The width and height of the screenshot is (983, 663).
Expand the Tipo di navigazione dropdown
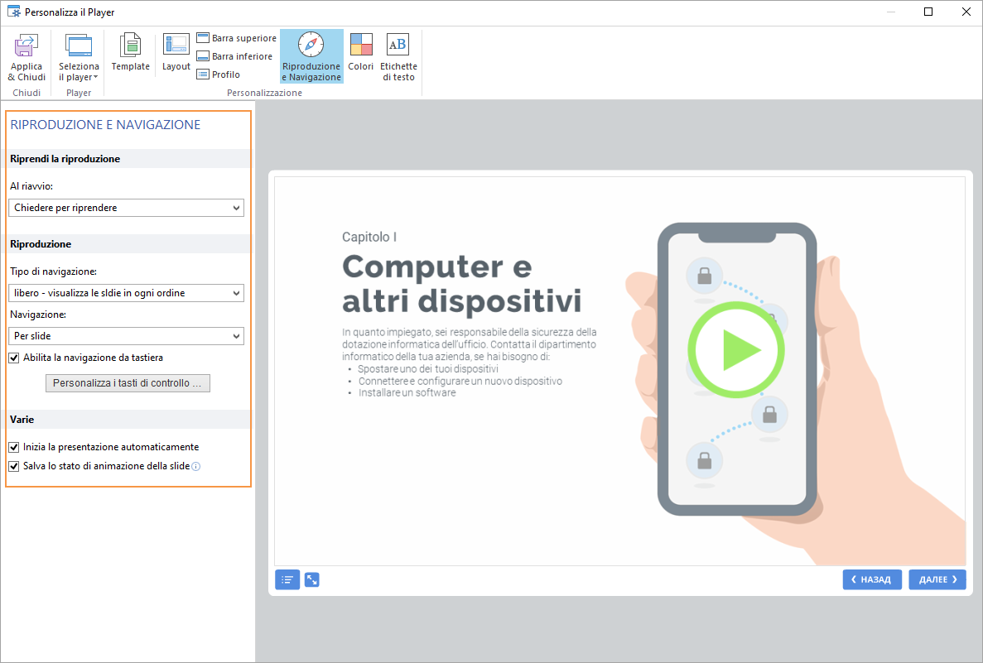pyautogui.click(x=126, y=293)
